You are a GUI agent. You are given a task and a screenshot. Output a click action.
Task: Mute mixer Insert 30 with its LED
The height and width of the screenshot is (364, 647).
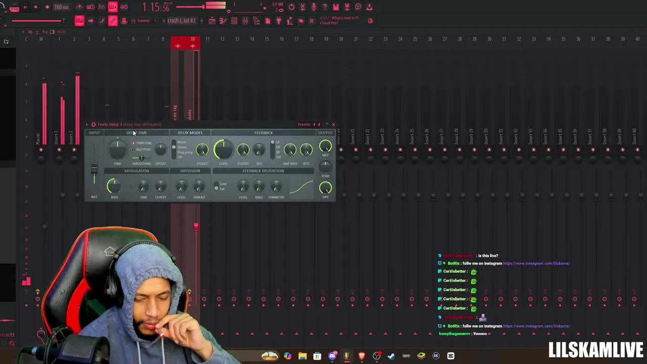[x=489, y=150]
